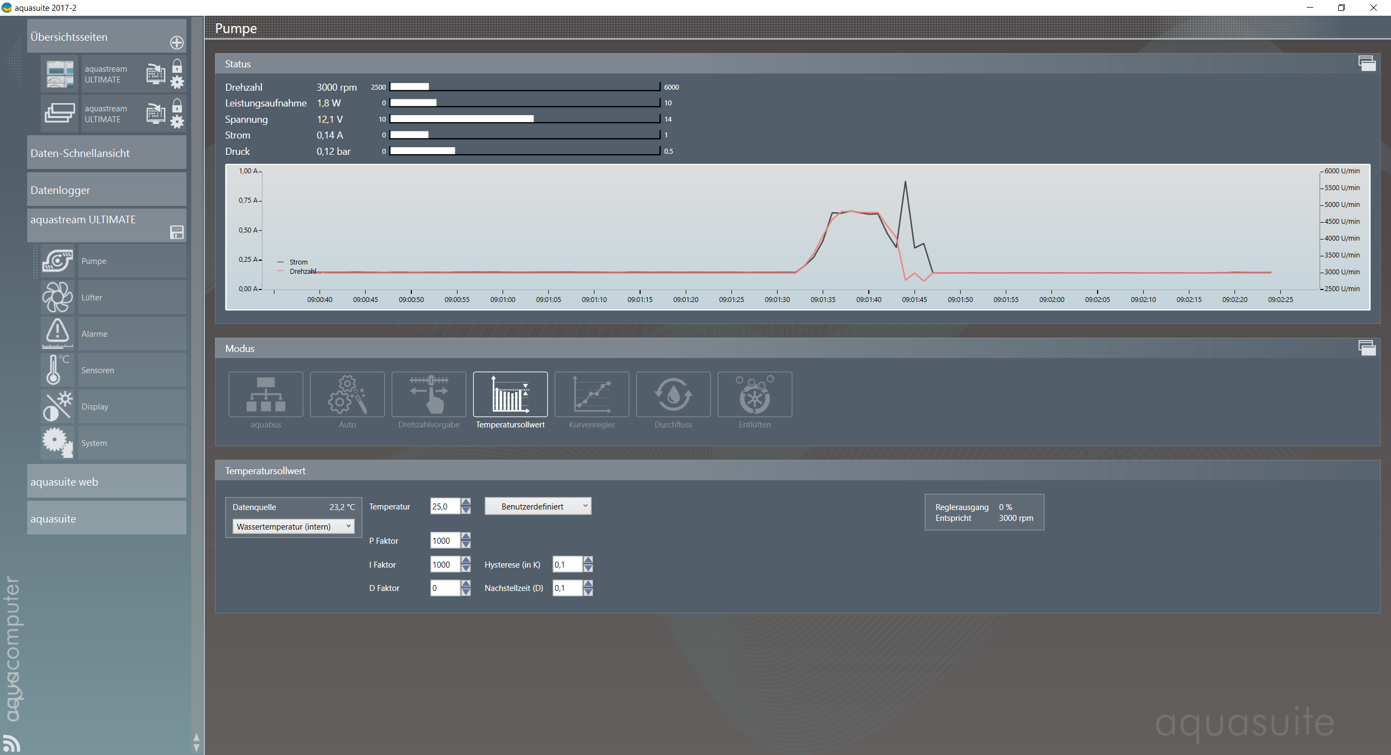The width and height of the screenshot is (1391, 755).
Task: Click the P Faktor input field
Action: (444, 540)
